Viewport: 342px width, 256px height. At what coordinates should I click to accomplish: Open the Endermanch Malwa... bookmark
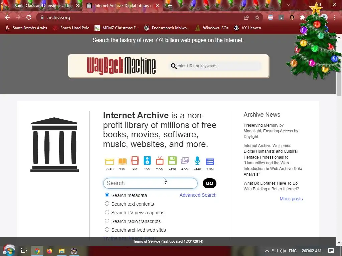coord(167,28)
